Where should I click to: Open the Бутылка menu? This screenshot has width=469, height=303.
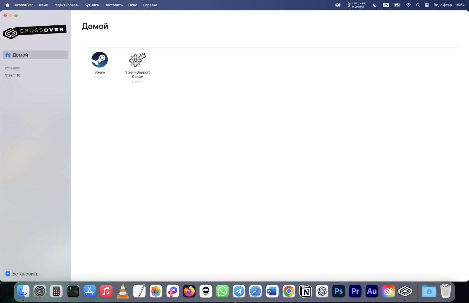(92, 5)
